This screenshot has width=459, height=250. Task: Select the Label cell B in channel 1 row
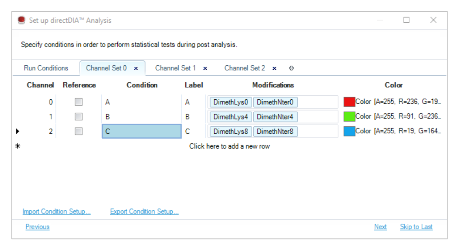pyautogui.click(x=193, y=117)
